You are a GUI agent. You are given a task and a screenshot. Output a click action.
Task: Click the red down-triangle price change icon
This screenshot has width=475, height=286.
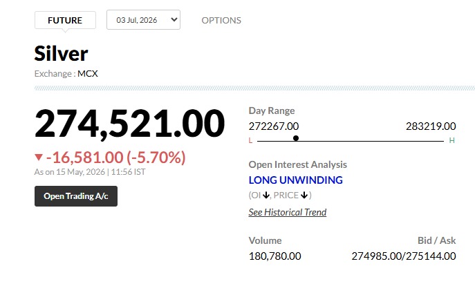(39, 157)
